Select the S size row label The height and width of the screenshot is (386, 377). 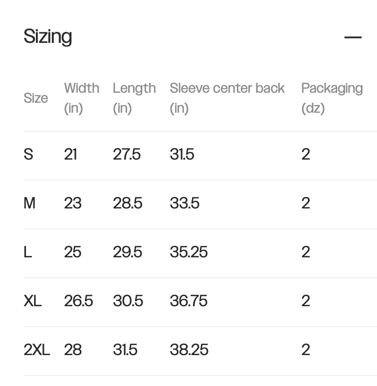click(28, 155)
